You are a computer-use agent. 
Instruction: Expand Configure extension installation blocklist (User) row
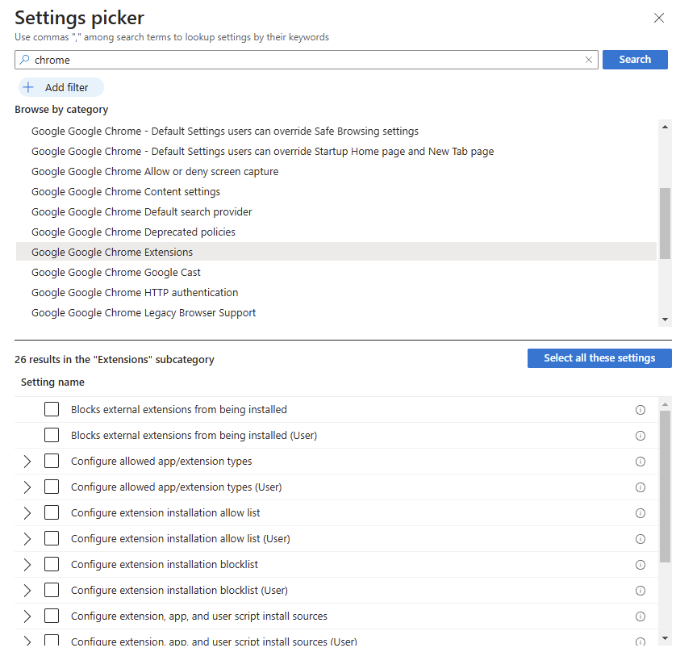point(27,591)
